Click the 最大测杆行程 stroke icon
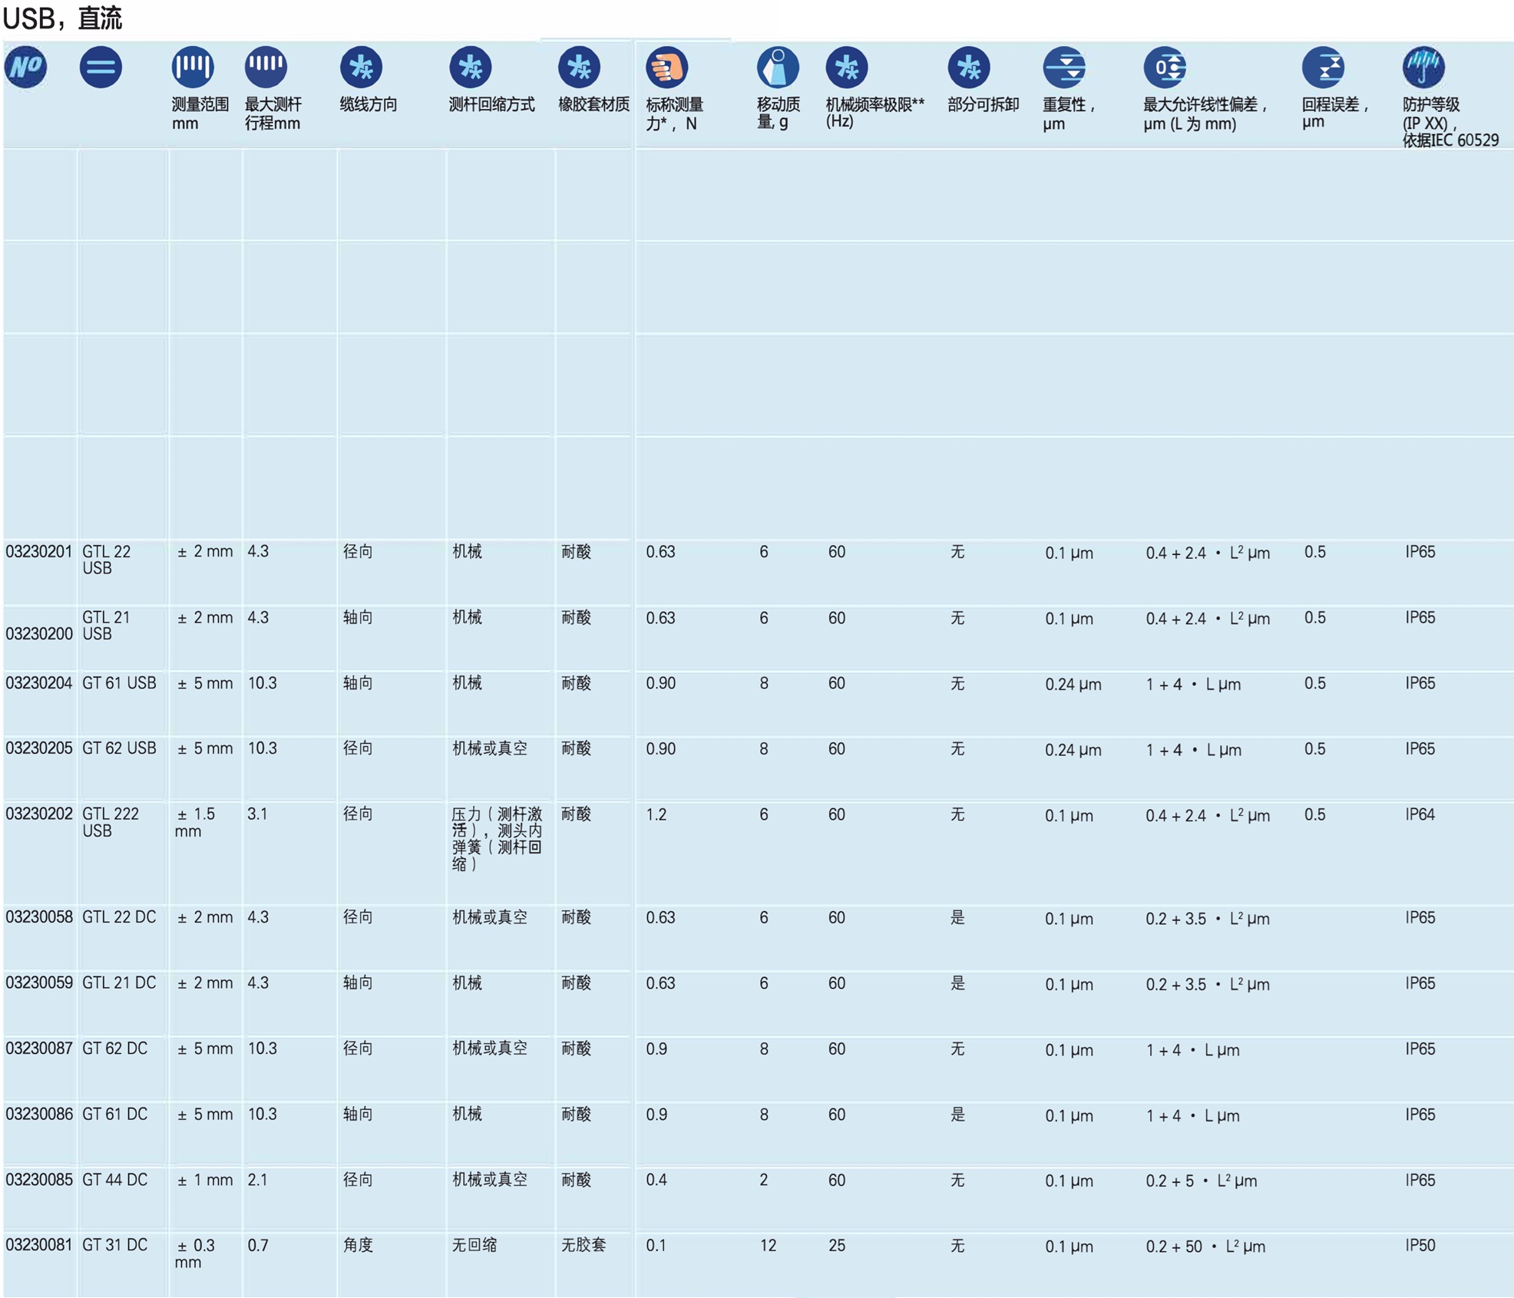Image resolution: width=1514 pixels, height=1298 pixels. click(266, 67)
